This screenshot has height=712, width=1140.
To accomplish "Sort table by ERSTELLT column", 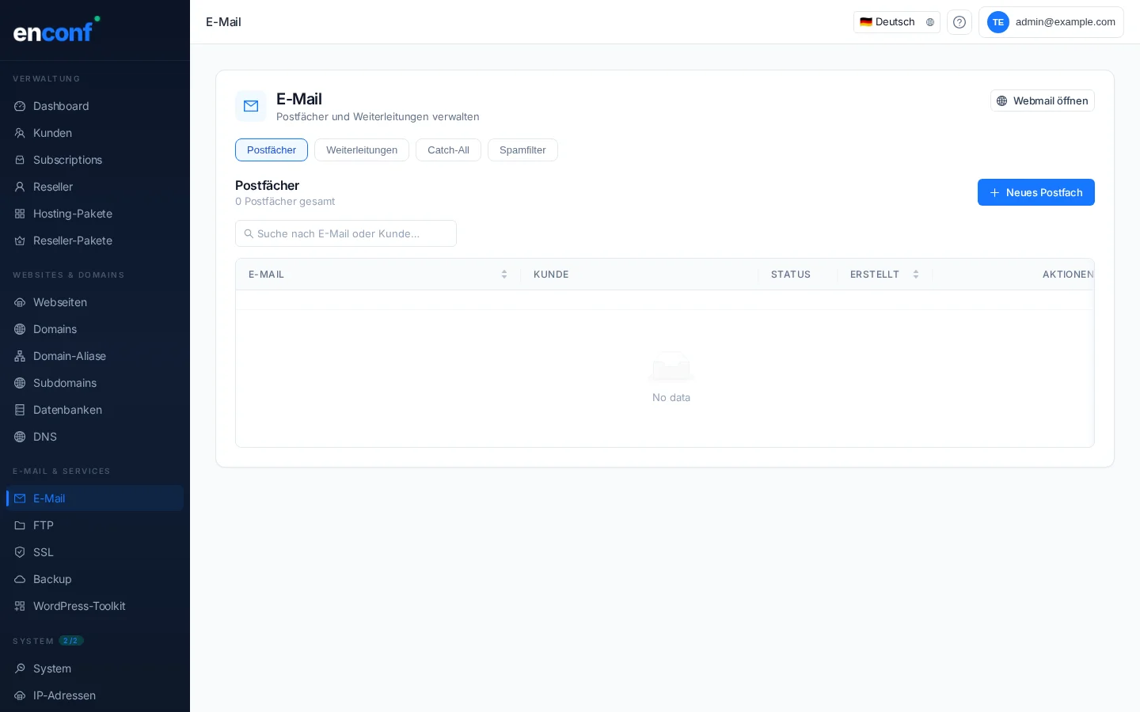I will 915,275.
